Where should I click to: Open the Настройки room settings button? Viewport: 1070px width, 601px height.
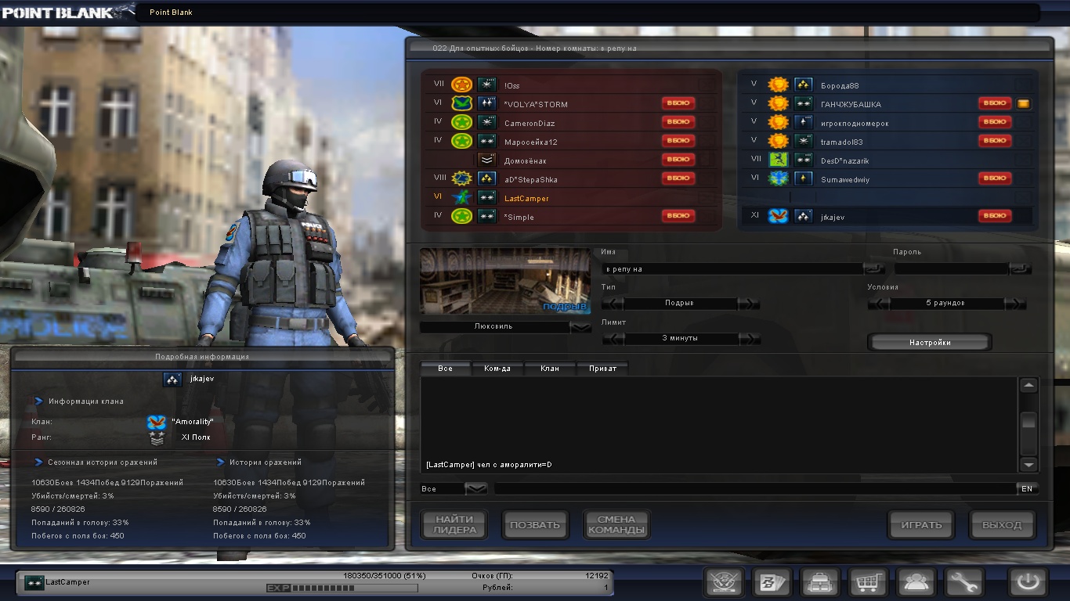click(930, 343)
